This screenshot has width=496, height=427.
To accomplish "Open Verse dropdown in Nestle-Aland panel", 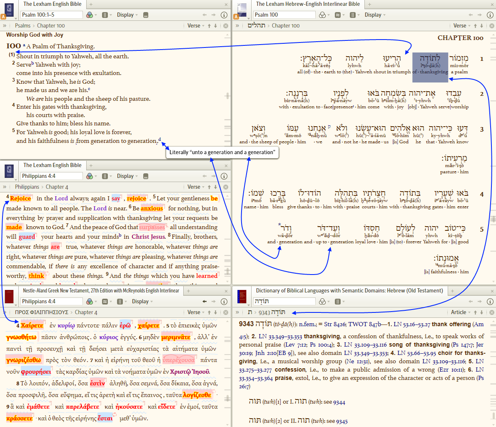I will (195, 312).
